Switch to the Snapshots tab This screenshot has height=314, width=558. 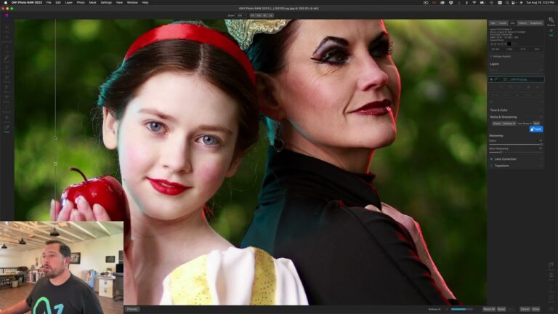535,23
